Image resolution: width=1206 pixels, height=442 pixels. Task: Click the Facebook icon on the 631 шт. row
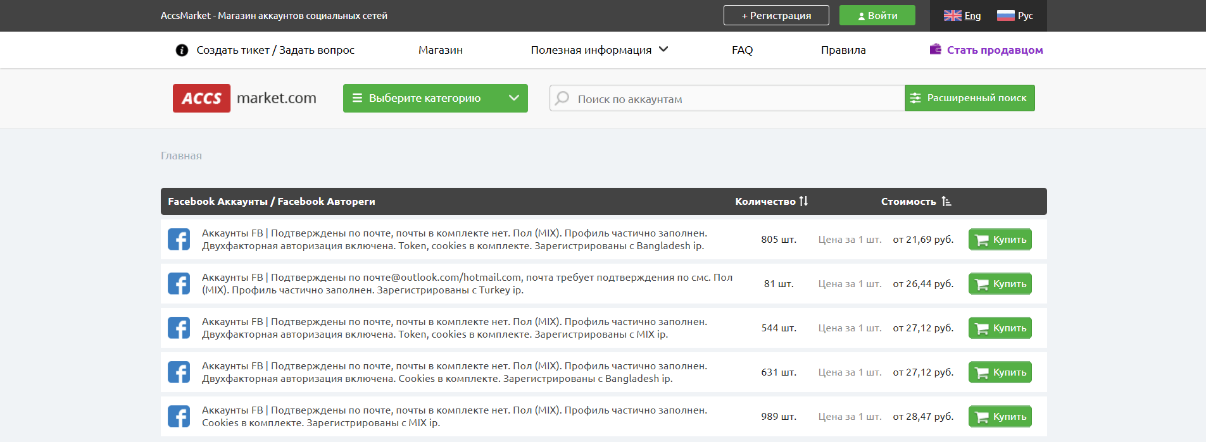pos(179,372)
